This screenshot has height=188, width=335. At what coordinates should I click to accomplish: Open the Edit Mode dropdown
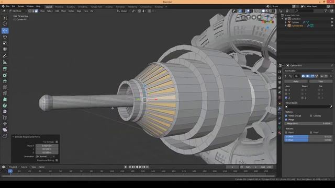pyautogui.click(x=17, y=11)
